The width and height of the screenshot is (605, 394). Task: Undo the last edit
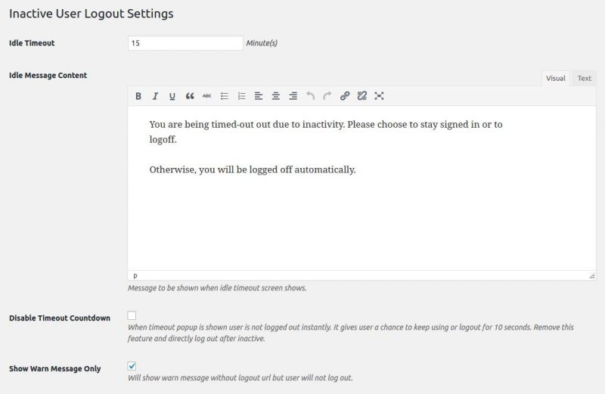tap(310, 96)
